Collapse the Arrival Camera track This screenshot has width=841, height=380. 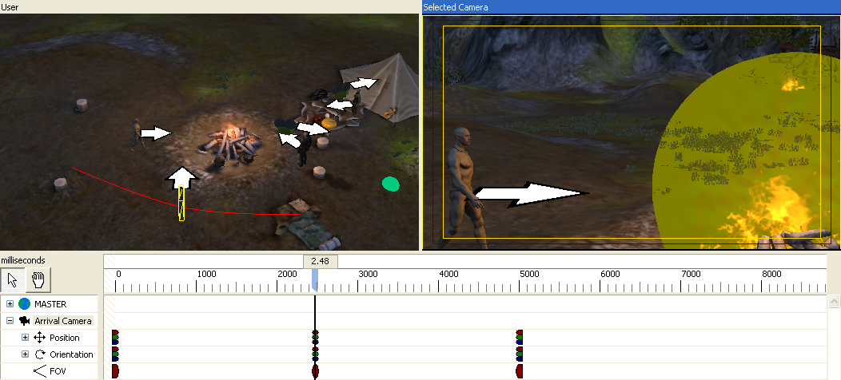(10, 321)
